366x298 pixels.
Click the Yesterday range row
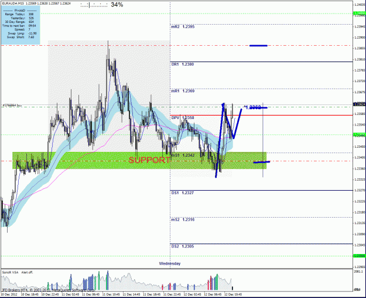click(x=22, y=18)
